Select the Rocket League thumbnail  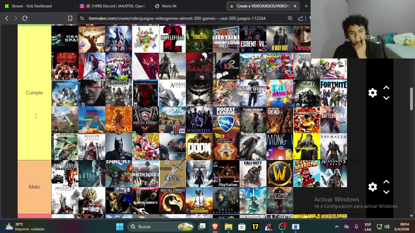226,120
